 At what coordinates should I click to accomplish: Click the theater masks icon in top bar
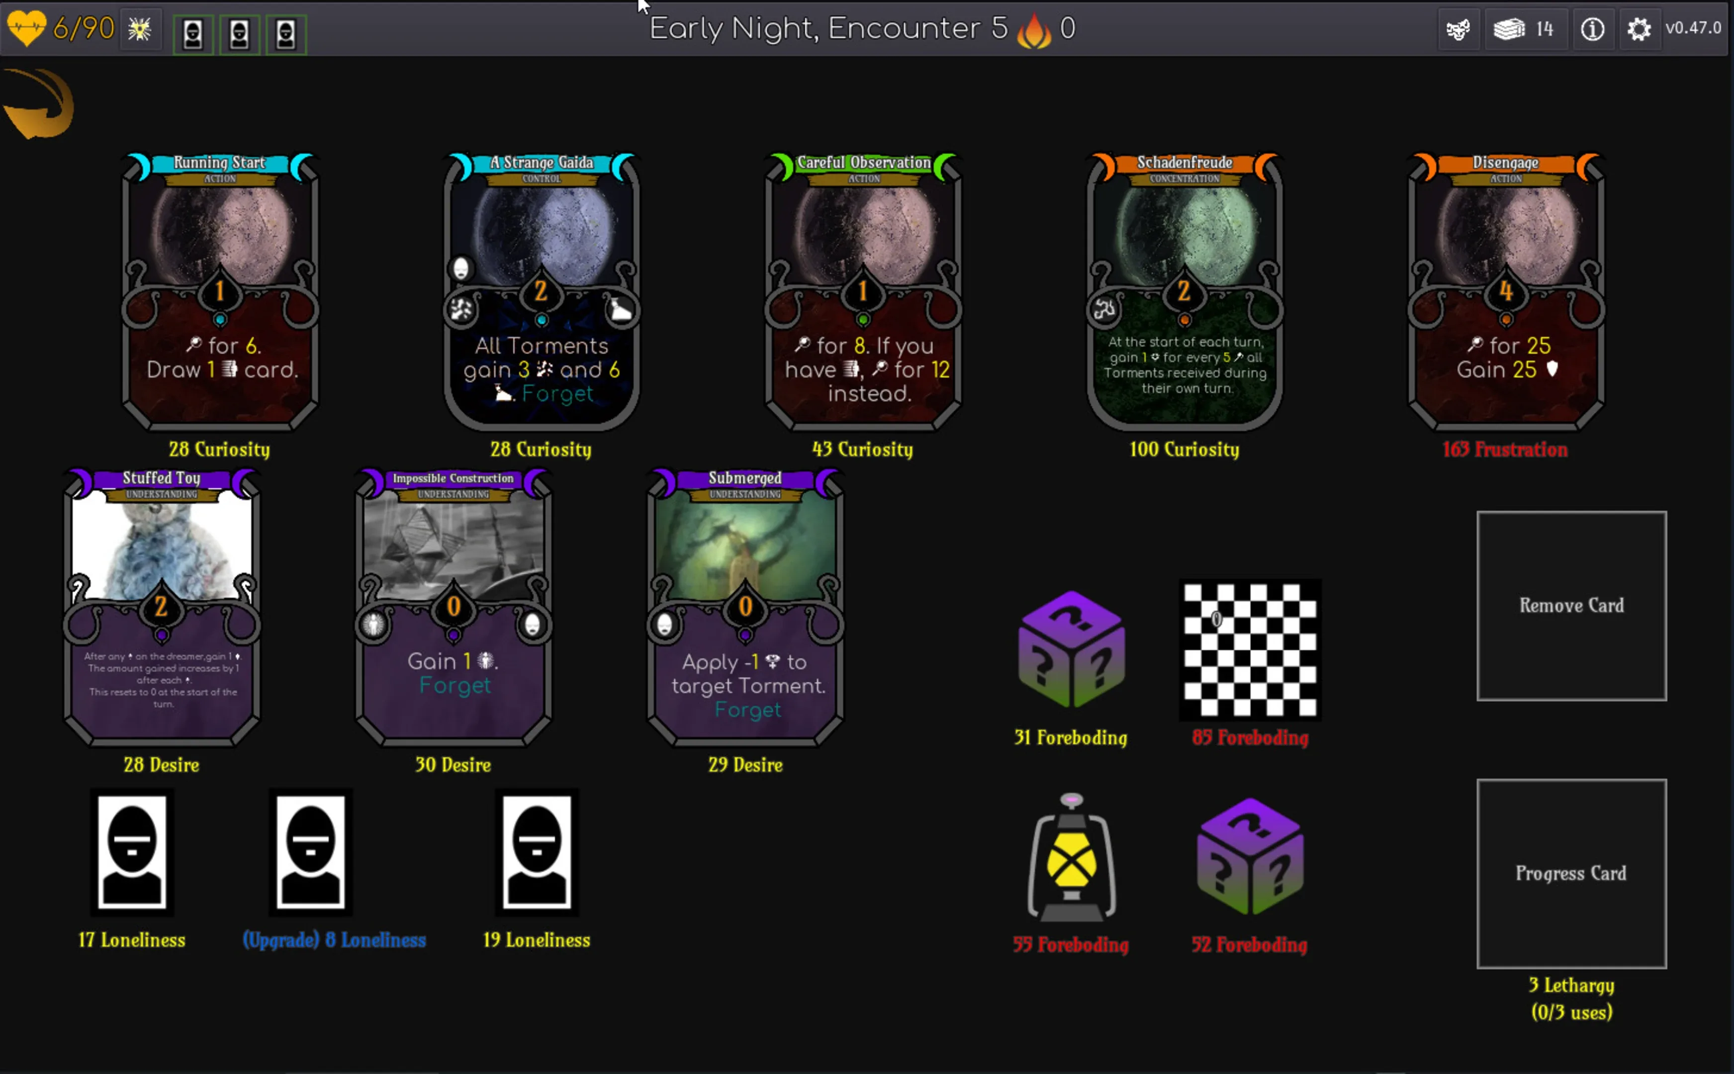(x=1458, y=29)
